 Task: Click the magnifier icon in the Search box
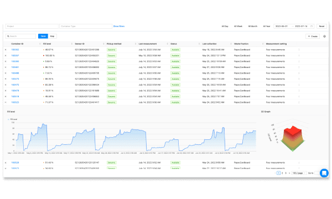[x=8, y=36]
